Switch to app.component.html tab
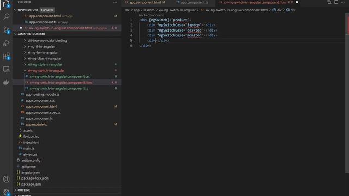The width and height of the screenshot is (349, 196). pos(145,2)
